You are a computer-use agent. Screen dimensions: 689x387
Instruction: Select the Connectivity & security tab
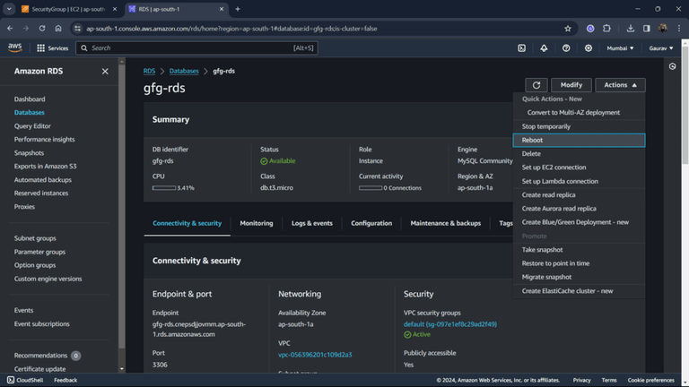click(188, 223)
